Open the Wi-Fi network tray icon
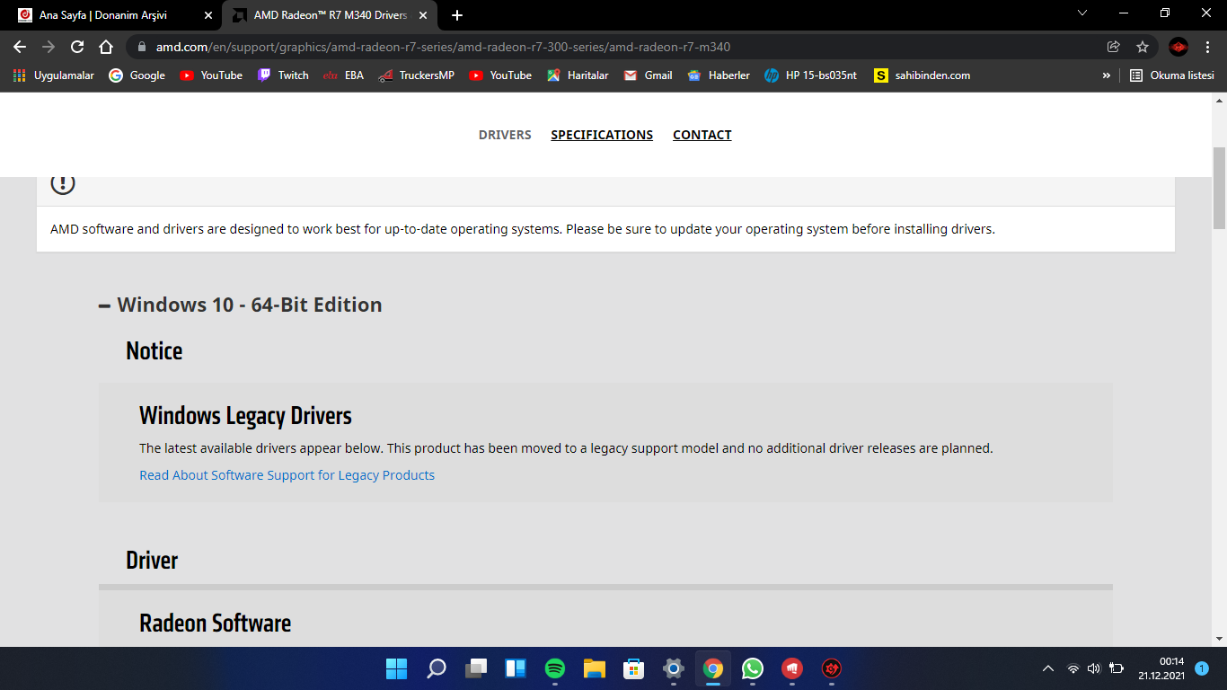Viewport: 1227px width, 690px height. pos(1073,668)
